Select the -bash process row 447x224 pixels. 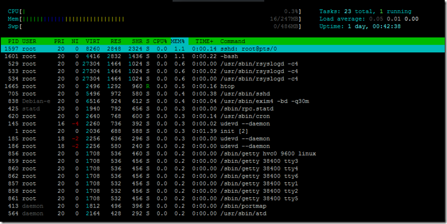coord(223,57)
